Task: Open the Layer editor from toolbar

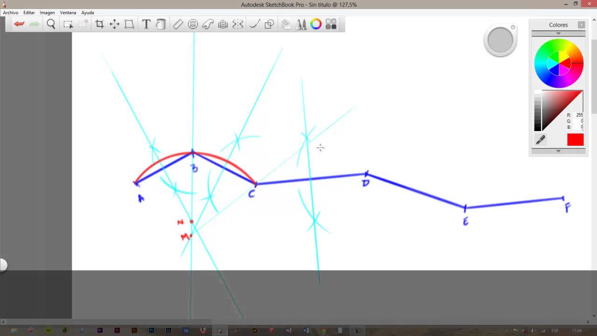Action: (286, 24)
